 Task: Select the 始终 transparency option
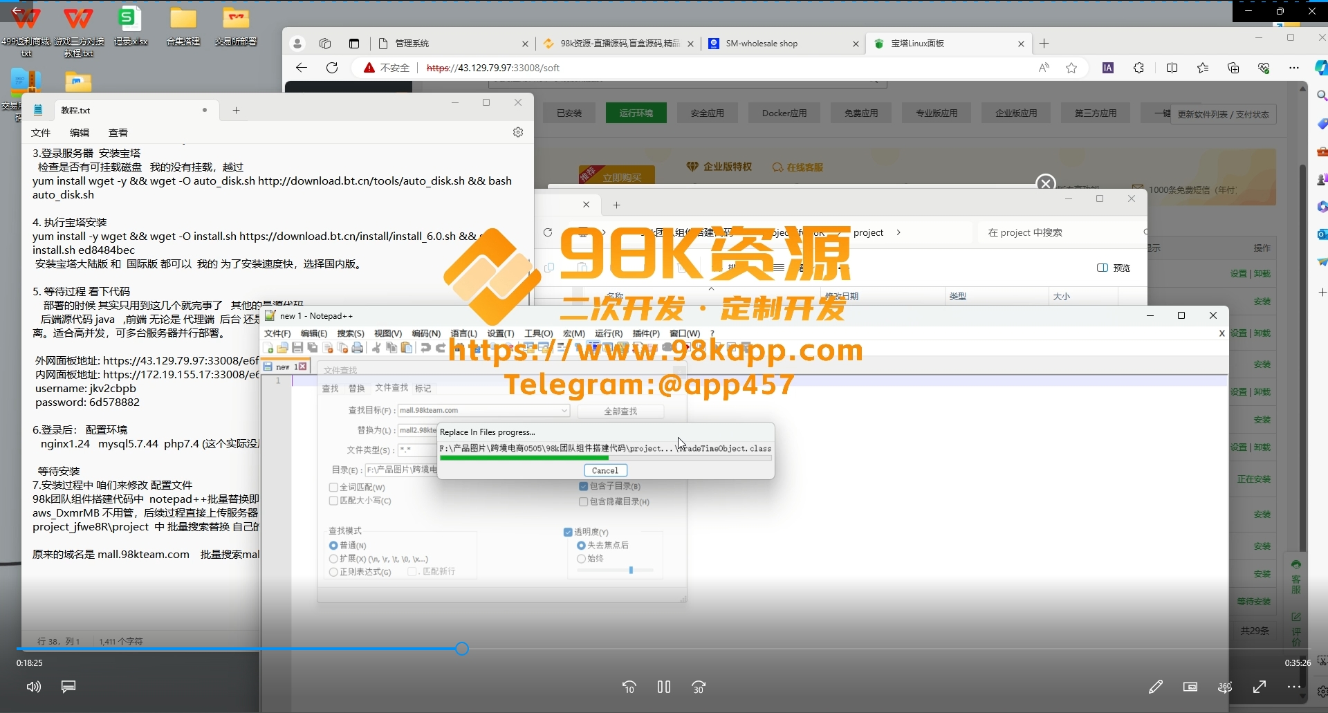point(581,559)
